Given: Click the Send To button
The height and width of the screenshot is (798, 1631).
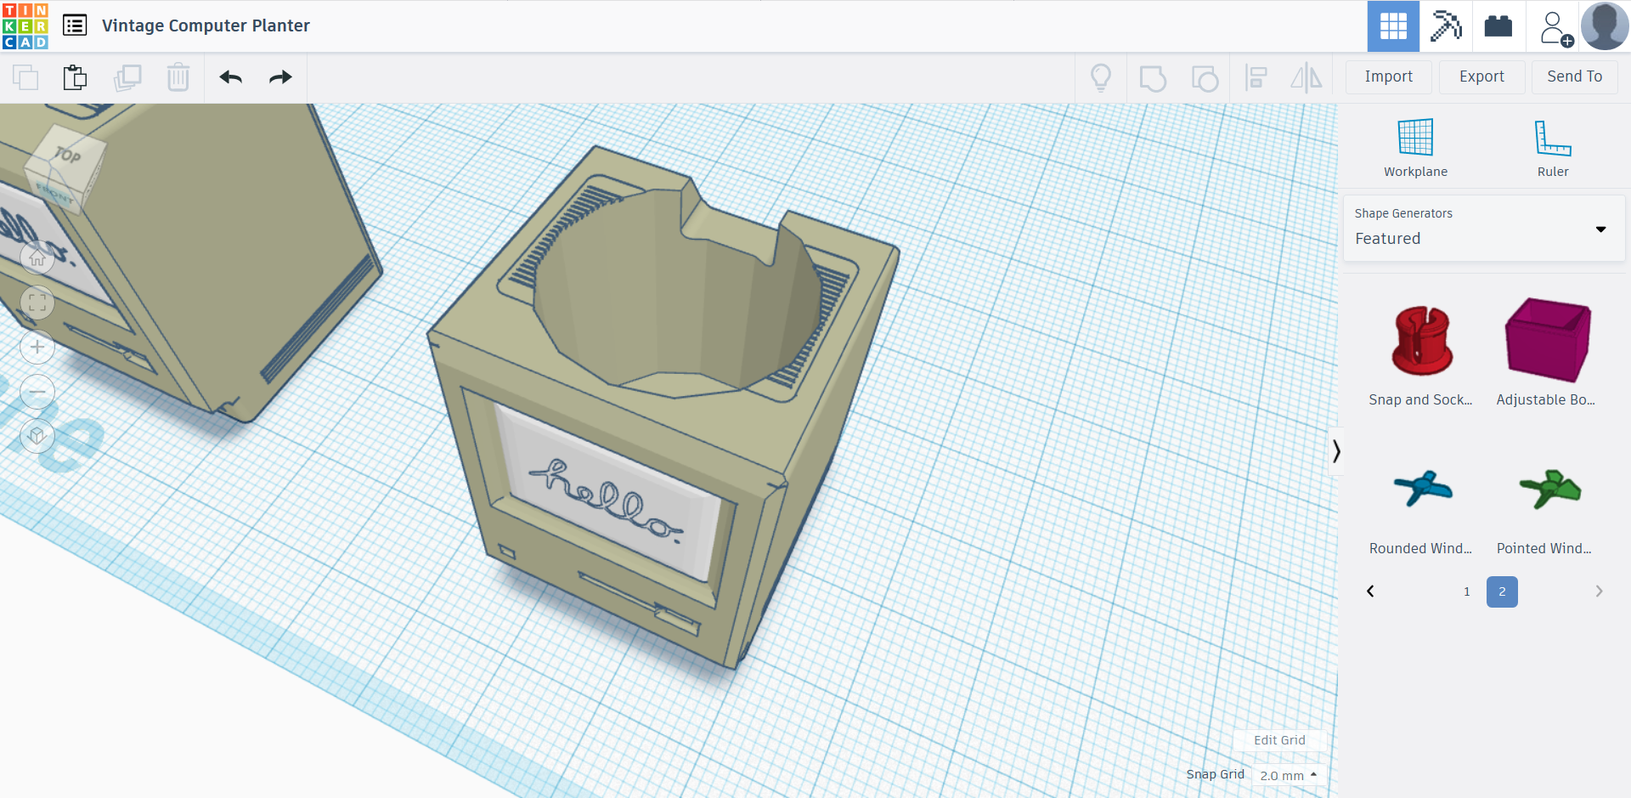Looking at the screenshot, I should tap(1575, 76).
